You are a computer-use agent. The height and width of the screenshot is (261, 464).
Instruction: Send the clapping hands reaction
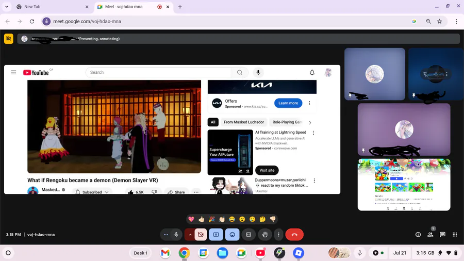pos(222,219)
